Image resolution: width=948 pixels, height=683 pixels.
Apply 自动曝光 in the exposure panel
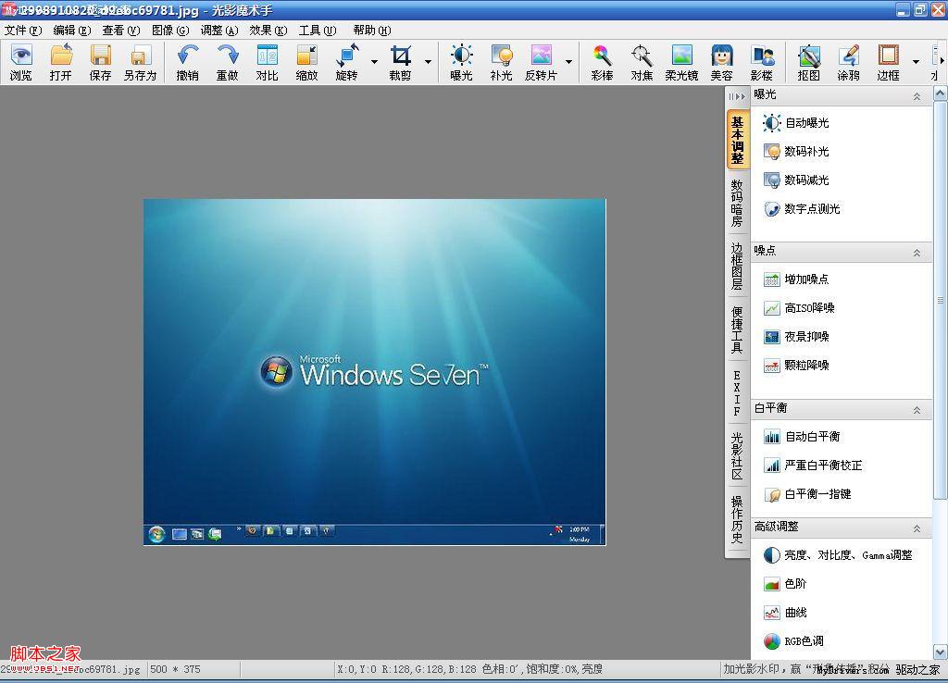pyautogui.click(x=796, y=123)
